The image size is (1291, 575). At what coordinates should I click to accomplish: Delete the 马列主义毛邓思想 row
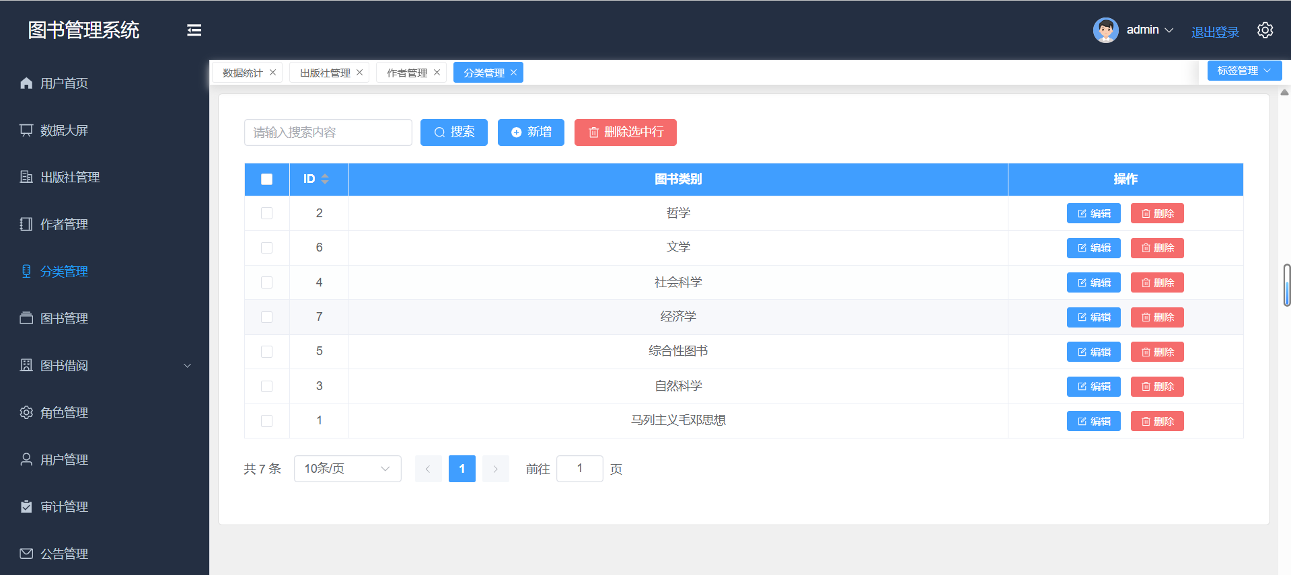[x=1157, y=421]
